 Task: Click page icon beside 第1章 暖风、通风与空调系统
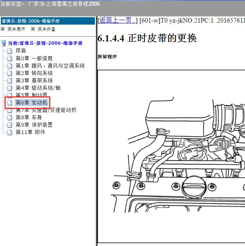(x=10, y=66)
